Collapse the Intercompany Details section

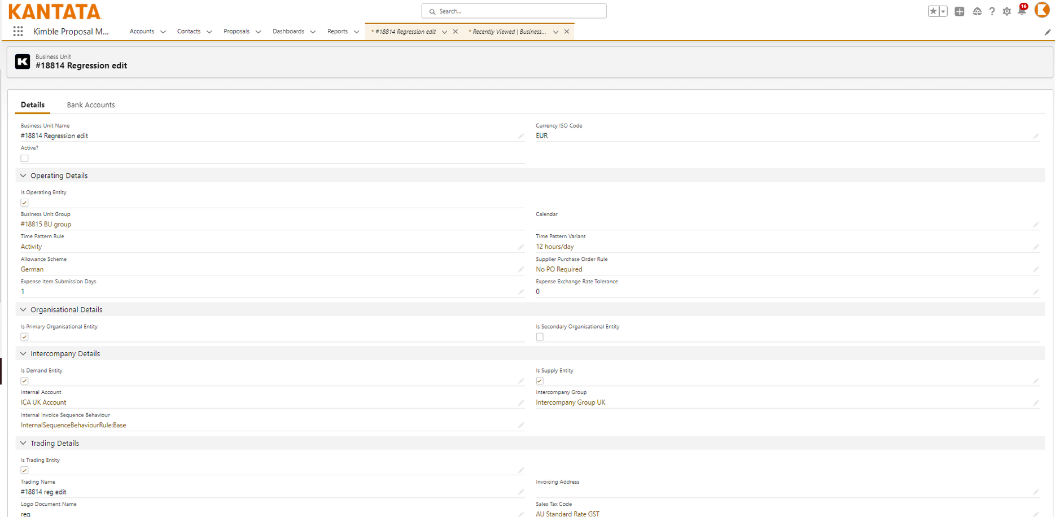click(x=23, y=354)
